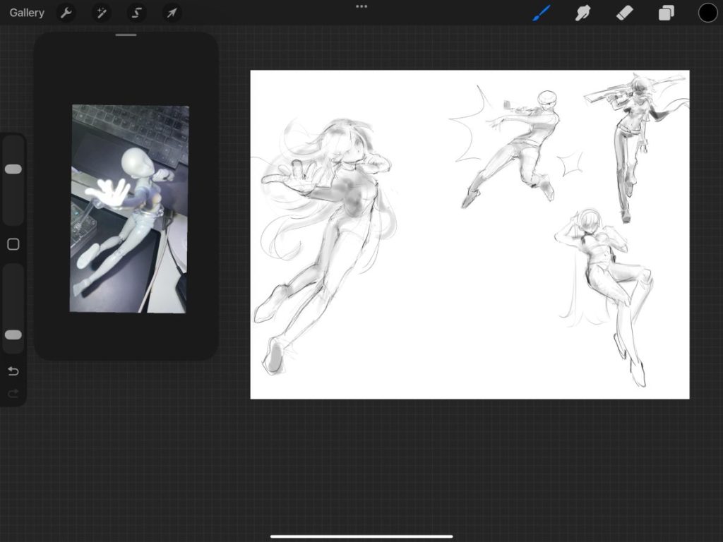Viewport: 723px width, 542px height.
Task: Select the Eraser tool
Action: coord(624,13)
